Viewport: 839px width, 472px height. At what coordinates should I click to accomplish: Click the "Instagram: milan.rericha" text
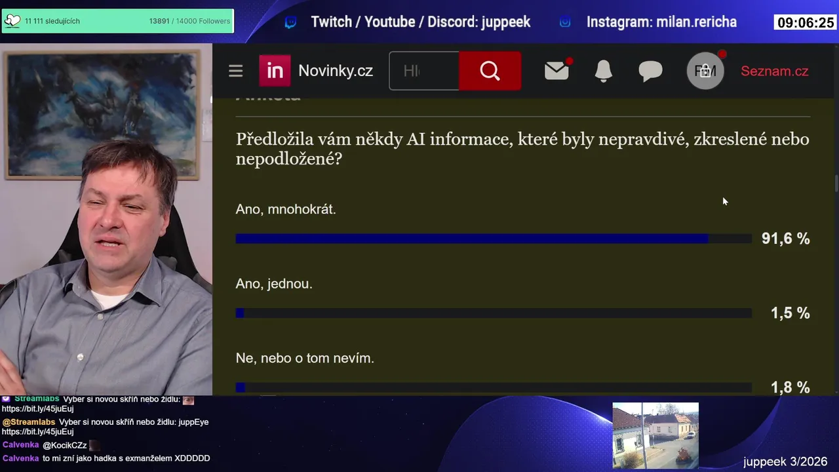click(x=661, y=22)
